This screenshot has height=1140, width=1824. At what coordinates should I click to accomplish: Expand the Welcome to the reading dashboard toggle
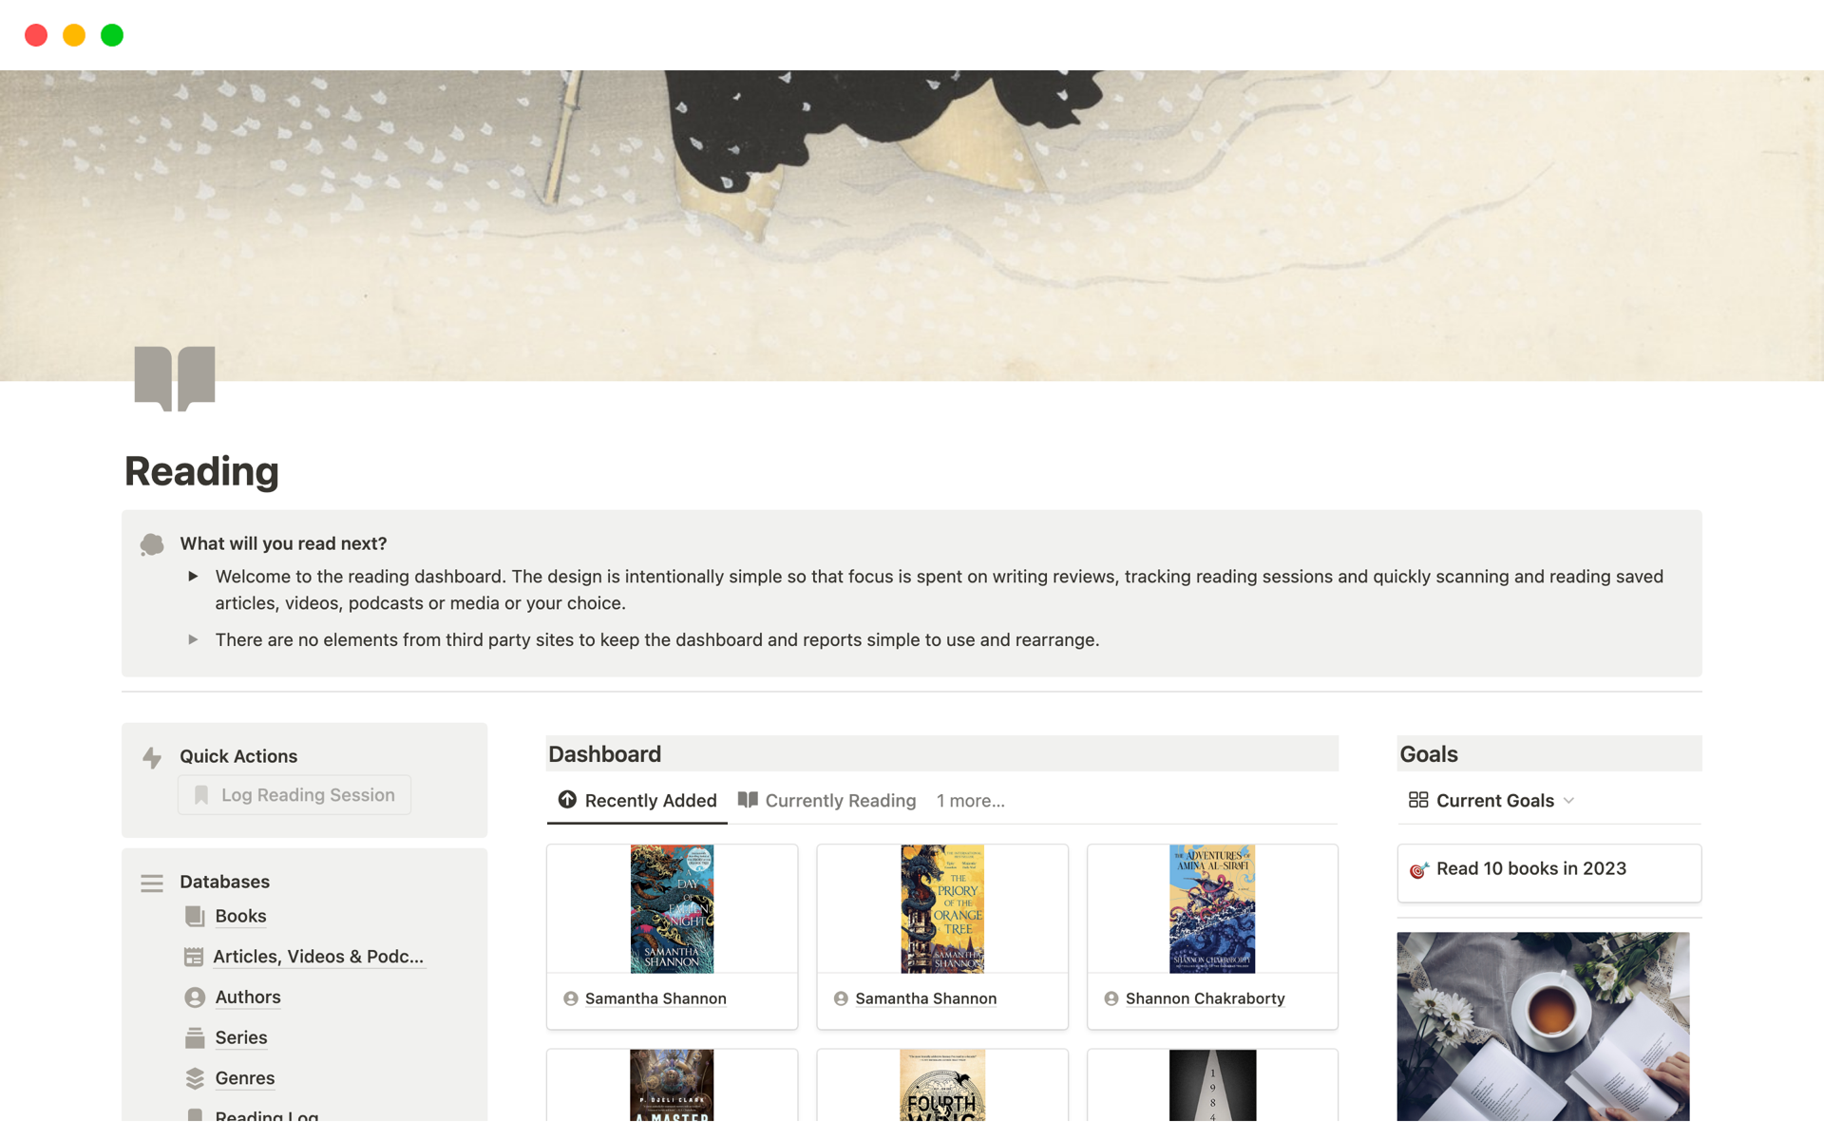pyautogui.click(x=193, y=576)
